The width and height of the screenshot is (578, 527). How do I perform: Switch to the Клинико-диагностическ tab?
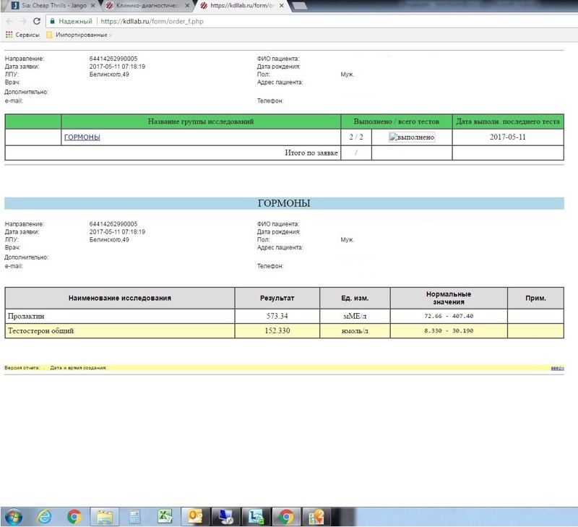pos(147,6)
